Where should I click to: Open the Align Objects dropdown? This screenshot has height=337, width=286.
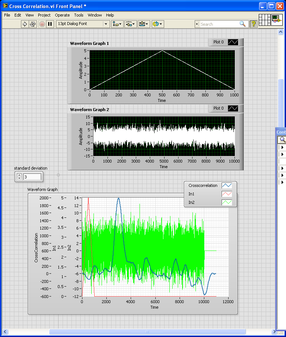click(117, 24)
